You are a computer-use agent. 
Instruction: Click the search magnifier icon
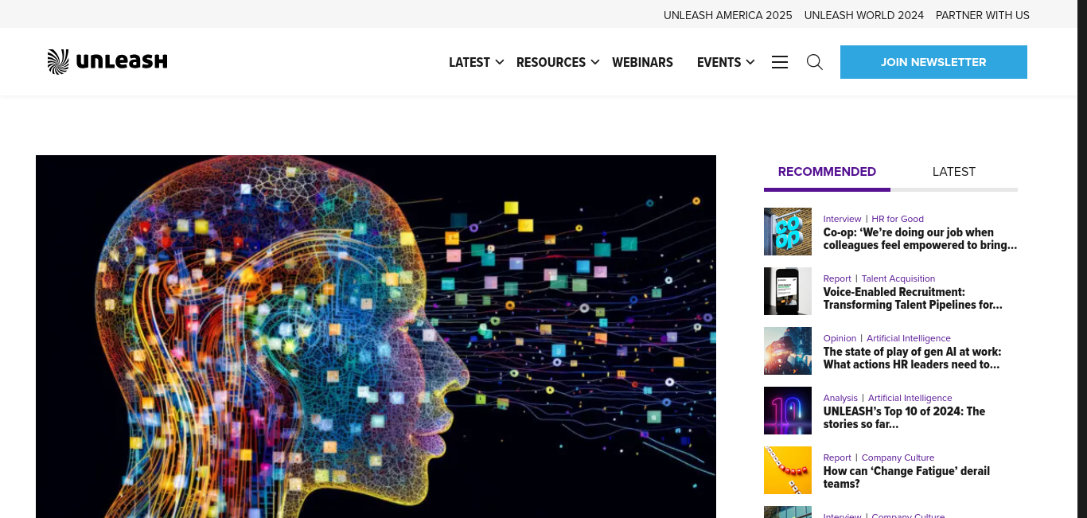pos(815,62)
